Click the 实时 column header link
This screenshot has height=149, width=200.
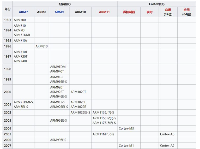coord(149,12)
